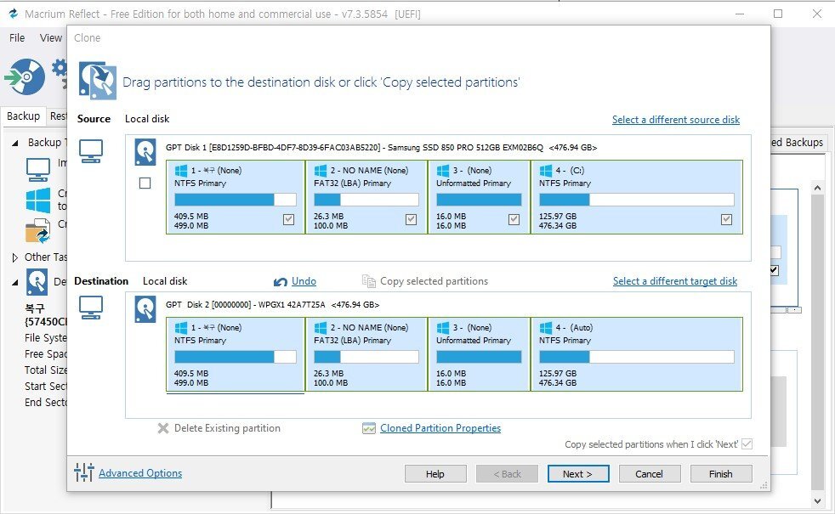
Task: Click Delete Existing partition label
Action: coord(227,428)
